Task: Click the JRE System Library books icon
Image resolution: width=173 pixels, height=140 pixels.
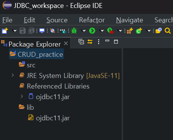Action: point(22,75)
